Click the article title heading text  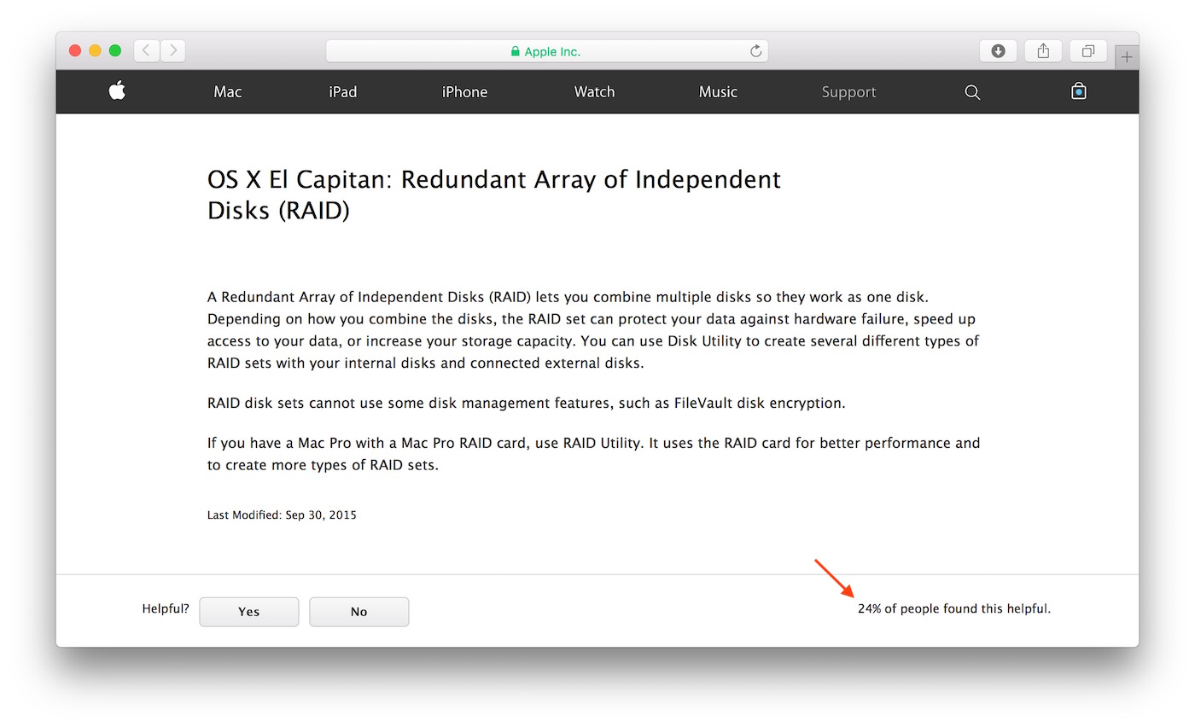pos(494,195)
